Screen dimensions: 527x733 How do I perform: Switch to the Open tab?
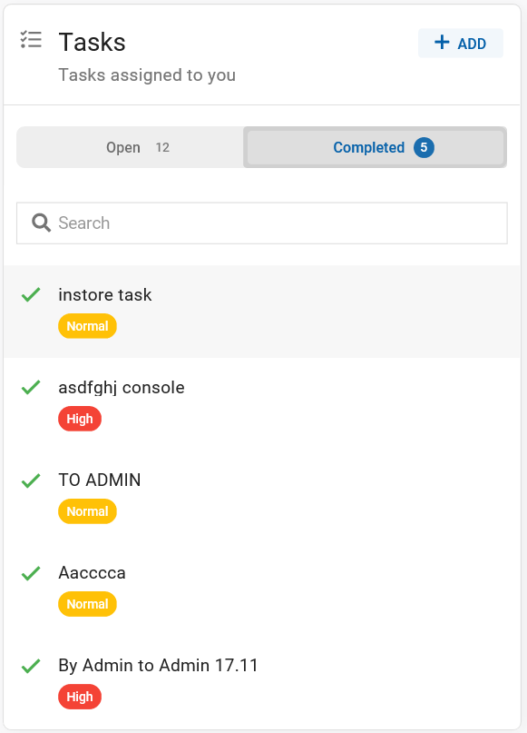pyautogui.click(x=131, y=147)
